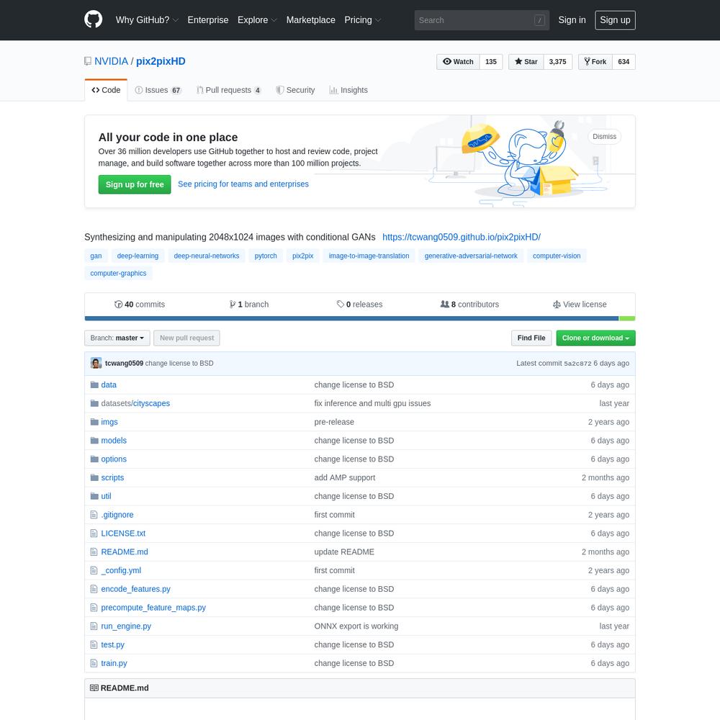Open the Insights tab
This screenshot has width=720, height=720.
348,90
